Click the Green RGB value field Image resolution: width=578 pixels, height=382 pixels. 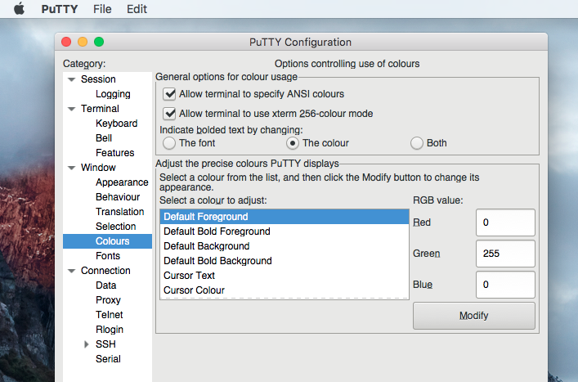pos(504,254)
